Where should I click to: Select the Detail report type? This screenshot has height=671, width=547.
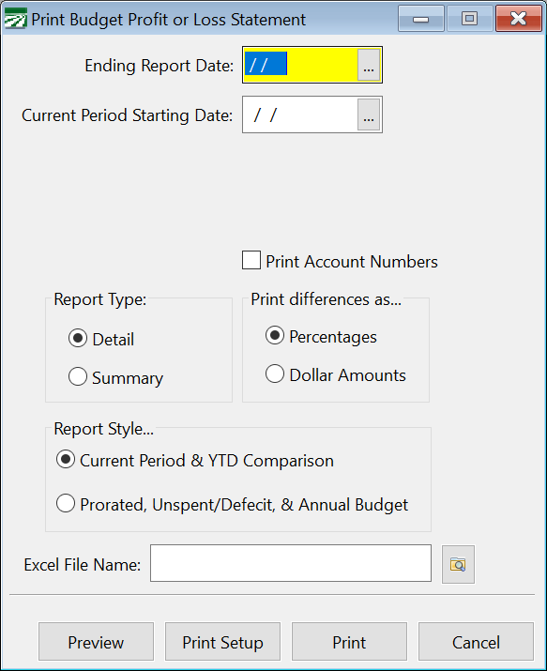click(x=78, y=339)
